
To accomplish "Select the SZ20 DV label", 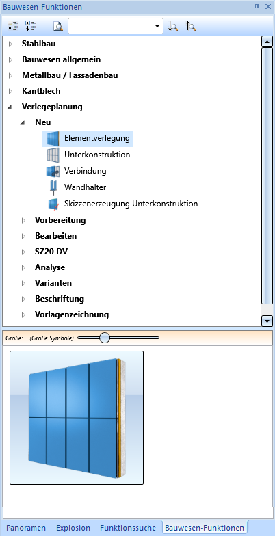I will tap(51, 252).
